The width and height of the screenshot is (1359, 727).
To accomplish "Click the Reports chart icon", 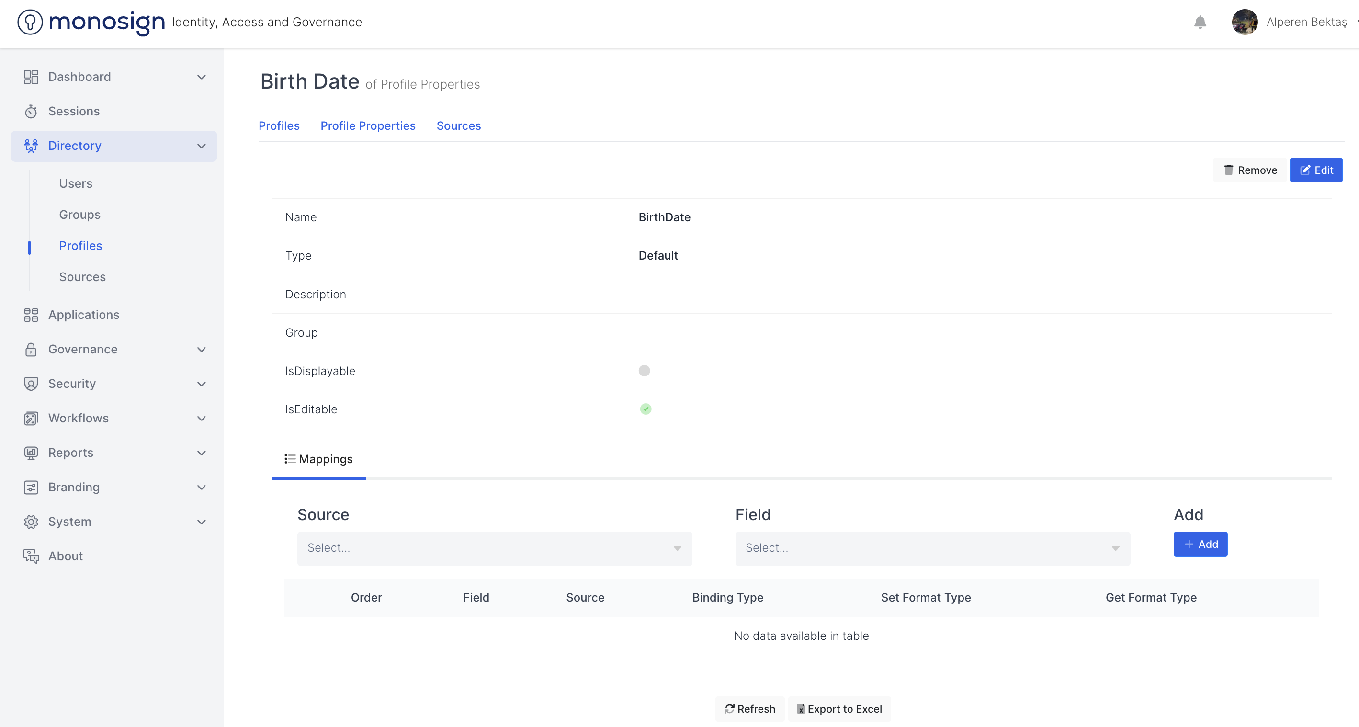I will pyautogui.click(x=31, y=453).
